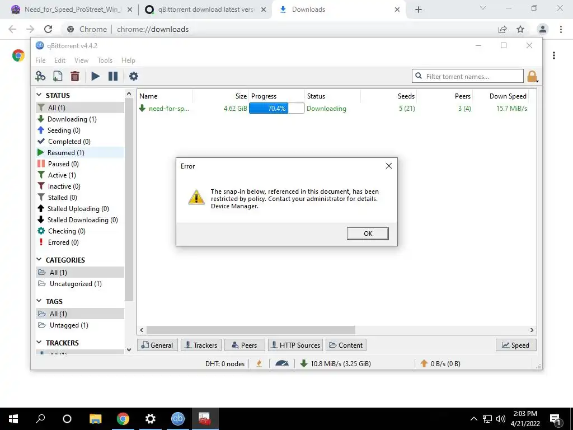Open Windows Settings from the taskbar

(150, 419)
